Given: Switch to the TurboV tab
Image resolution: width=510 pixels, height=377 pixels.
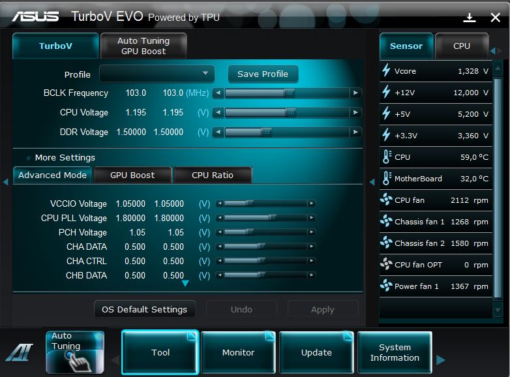Looking at the screenshot, I should tap(55, 46).
